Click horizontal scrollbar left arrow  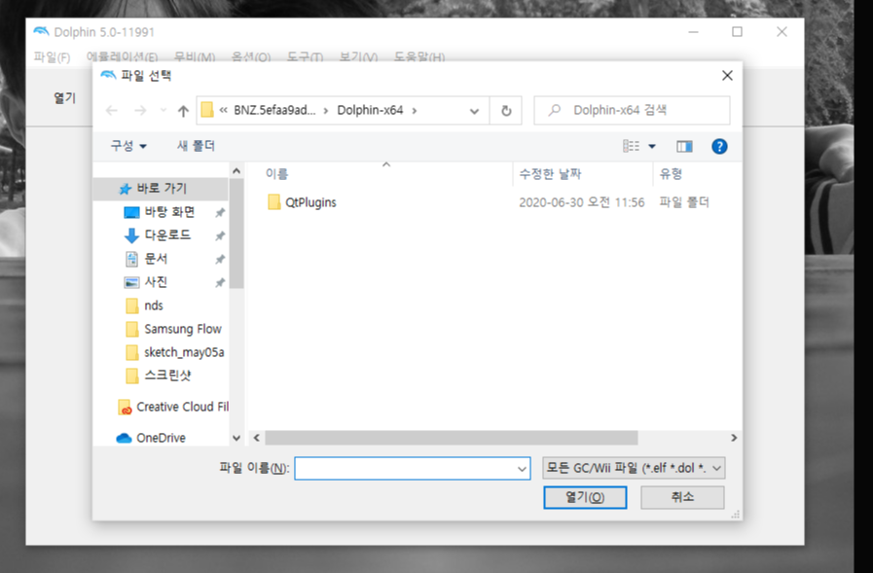point(257,438)
